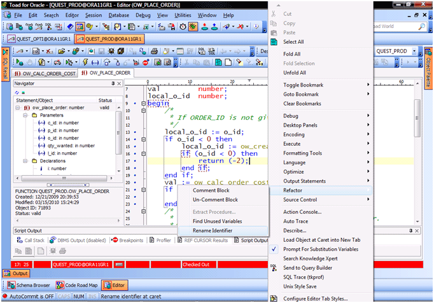Image resolution: width=434 pixels, height=303 pixels.
Task: Open dropdown arrow beside the open folder icon
Action: [x=68, y=51]
